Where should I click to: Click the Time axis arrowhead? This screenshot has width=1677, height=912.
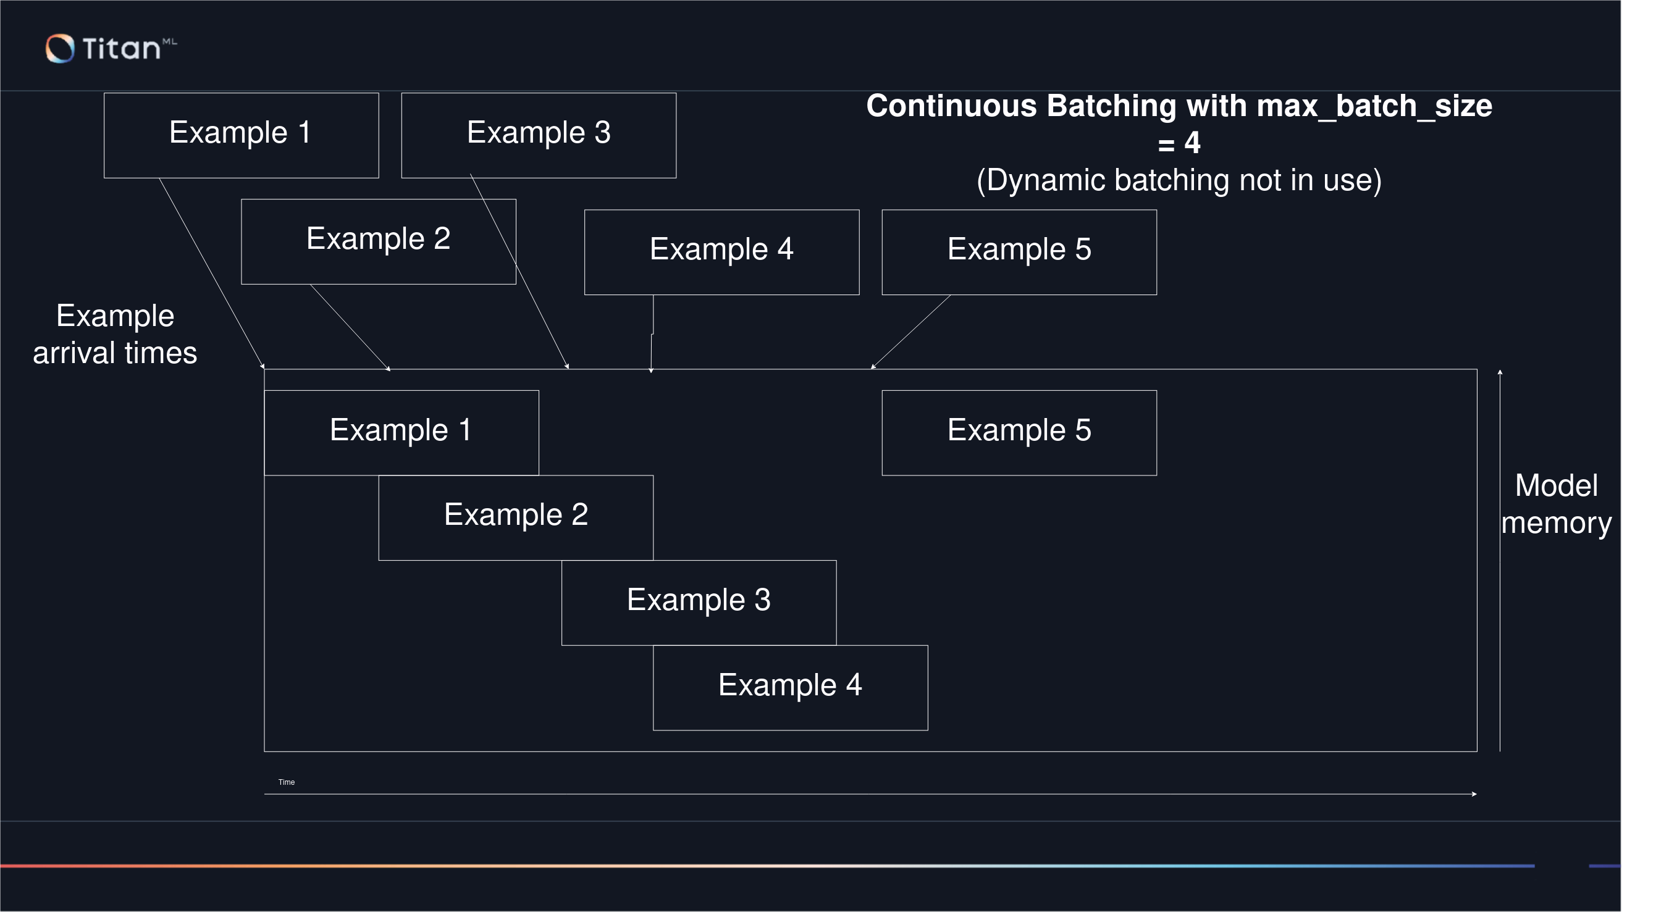[x=1474, y=793]
